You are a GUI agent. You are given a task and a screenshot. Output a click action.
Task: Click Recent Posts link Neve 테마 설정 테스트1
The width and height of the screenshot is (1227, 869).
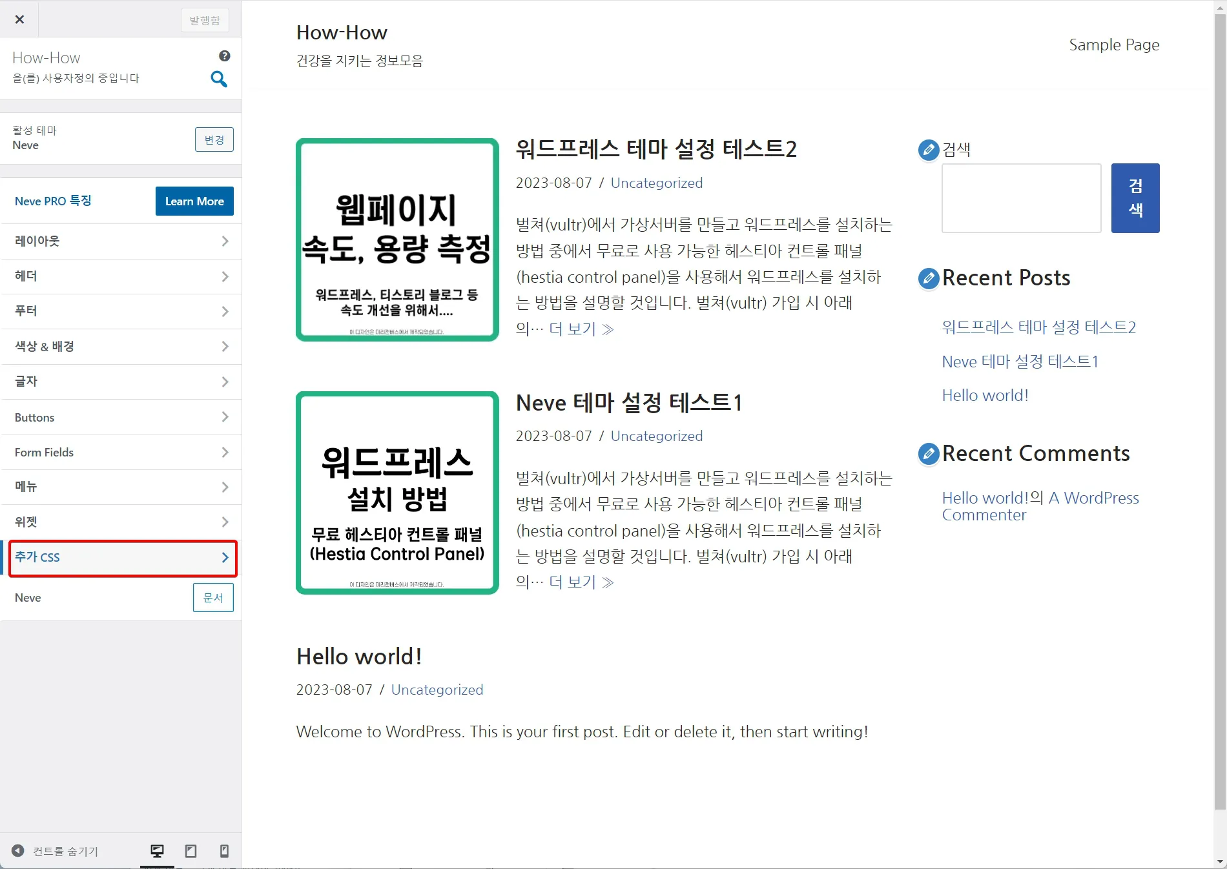click(1020, 362)
